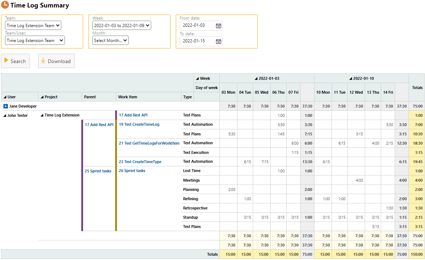The image size is (425, 260).
Task: Open the Week range dropdown
Action: [122, 26]
